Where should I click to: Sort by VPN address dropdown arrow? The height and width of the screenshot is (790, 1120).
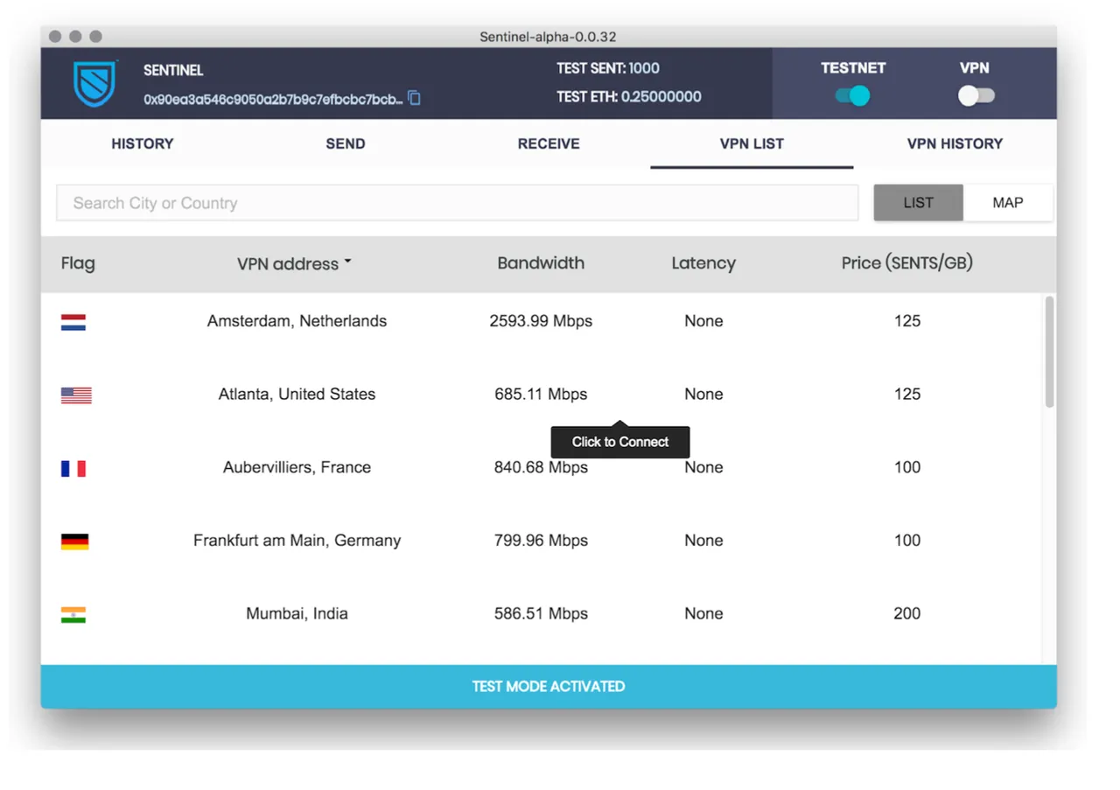347,262
